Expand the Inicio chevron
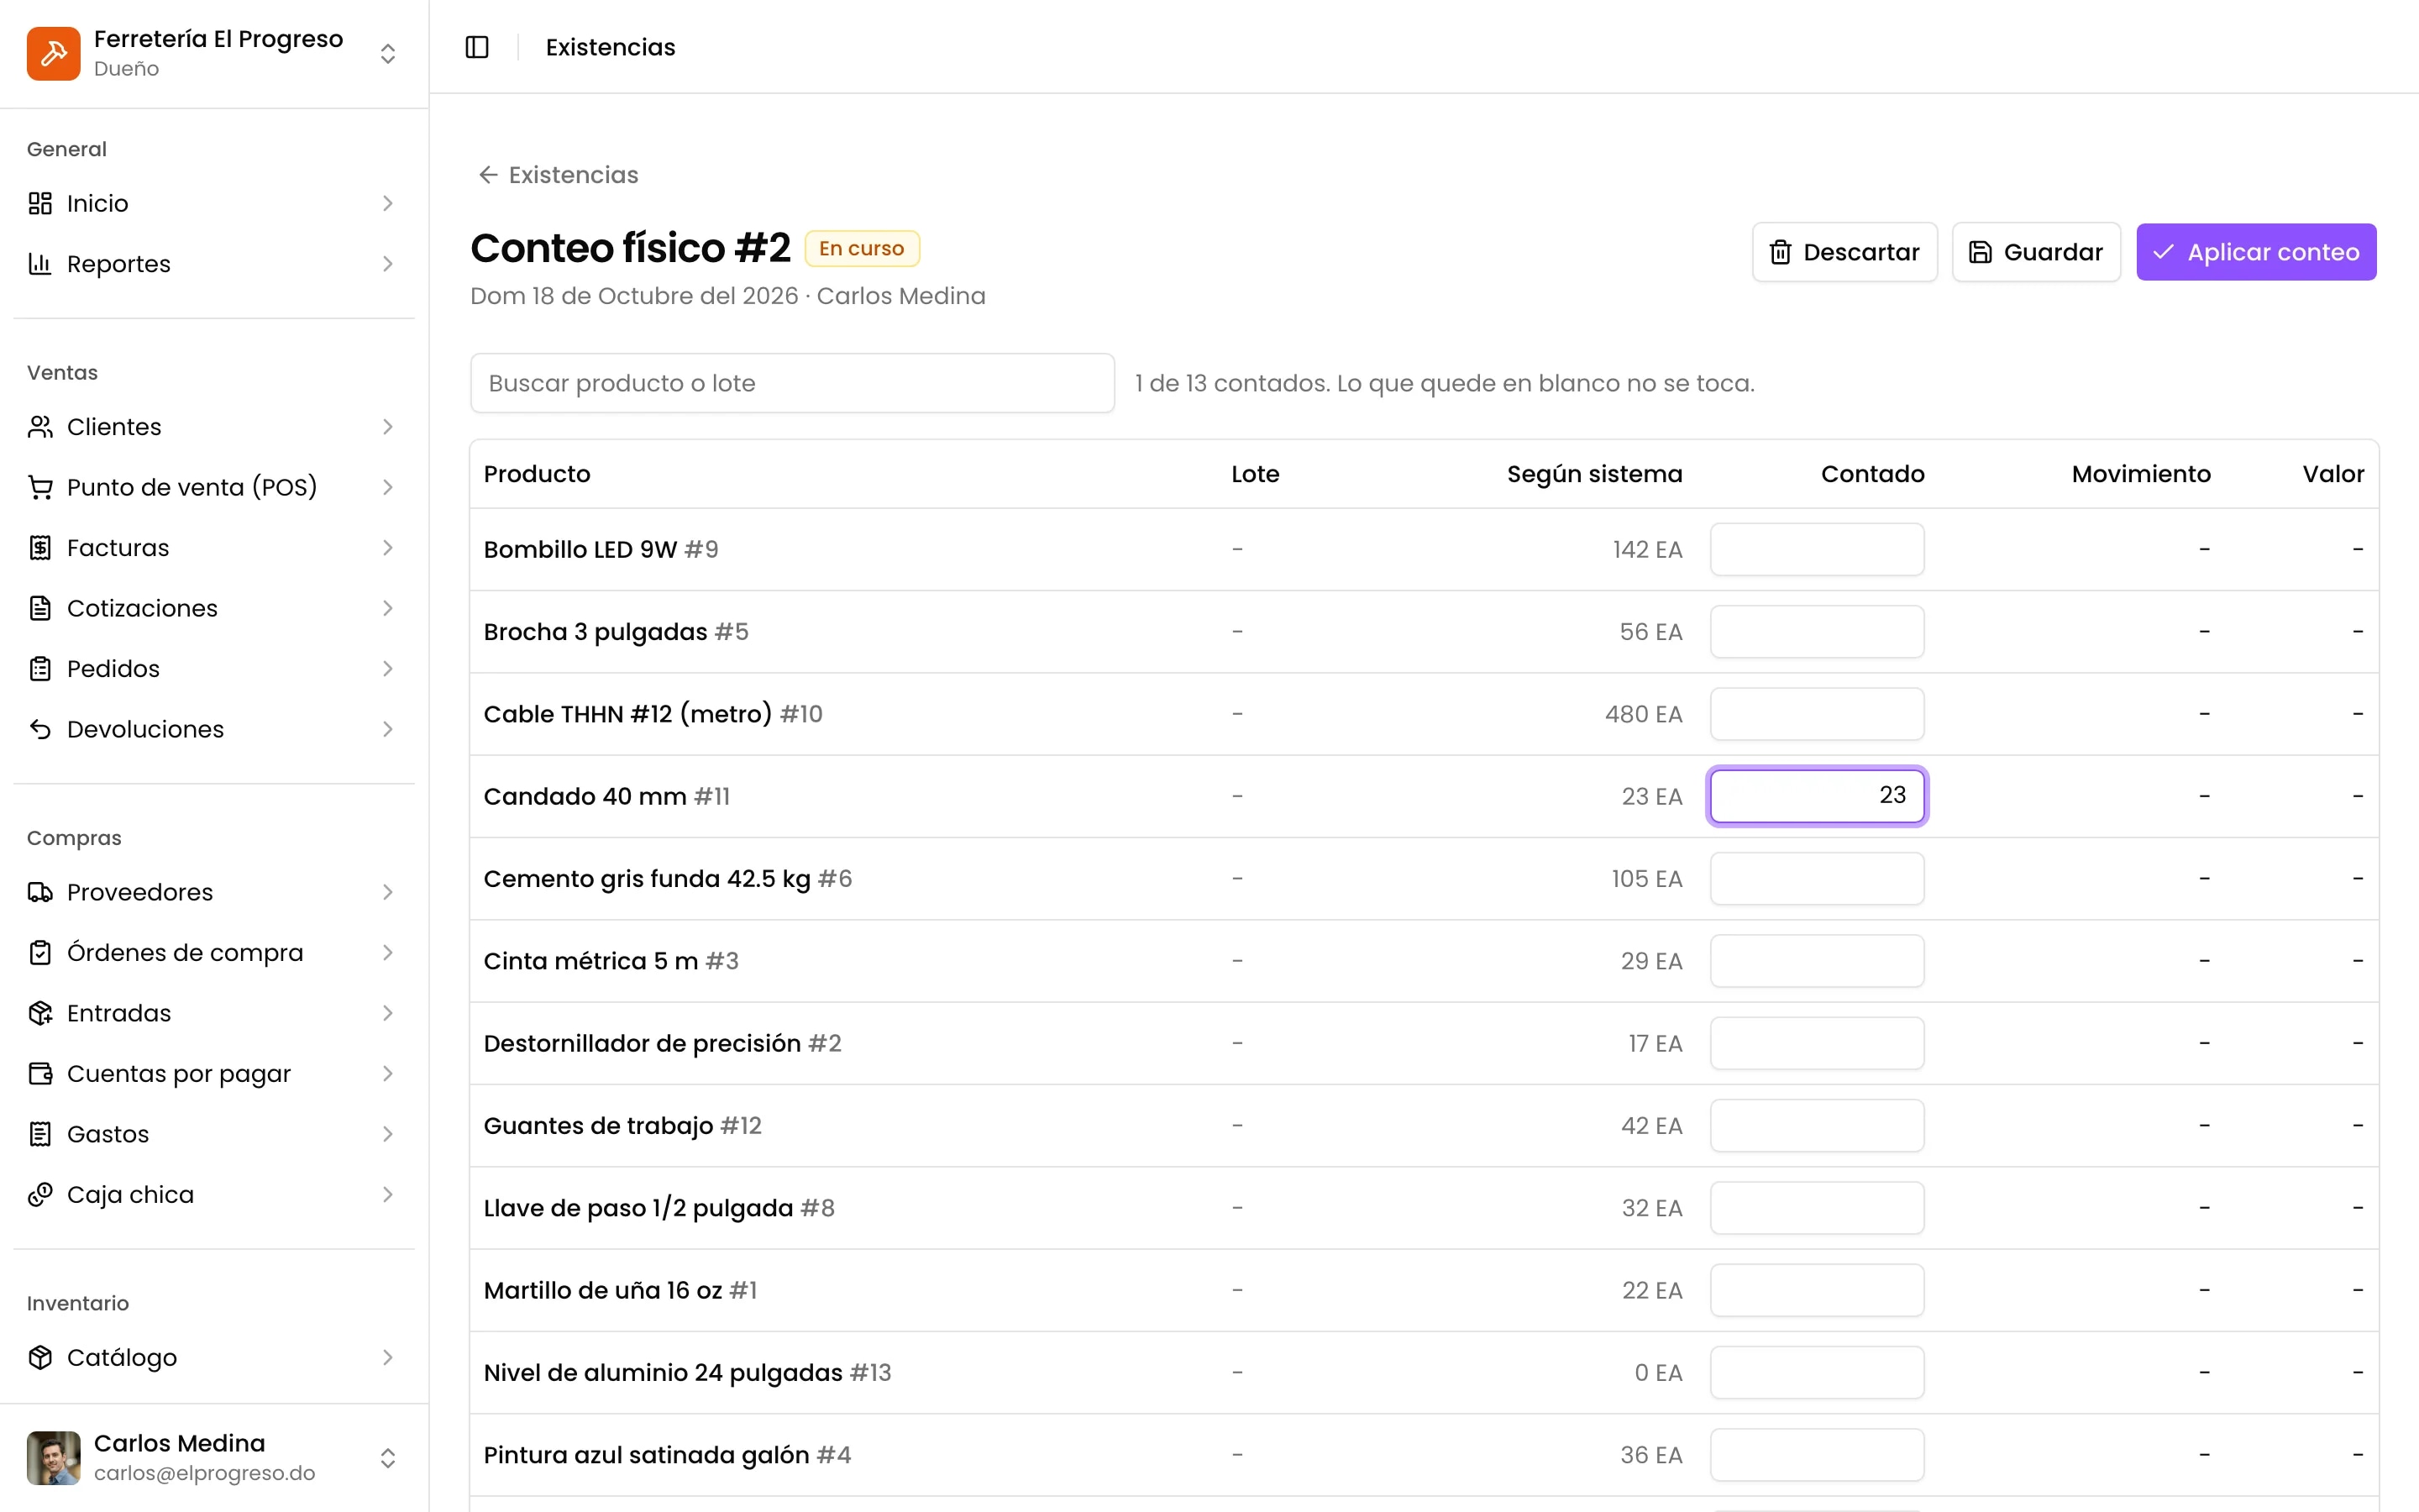 pyautogui.click(x=388, y=203)
